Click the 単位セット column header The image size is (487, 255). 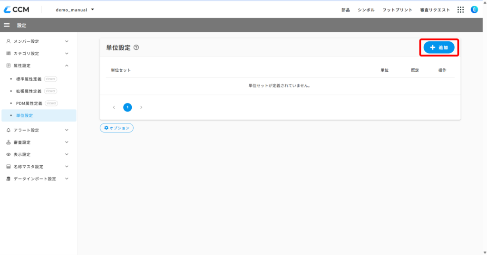tap(121, 70)
